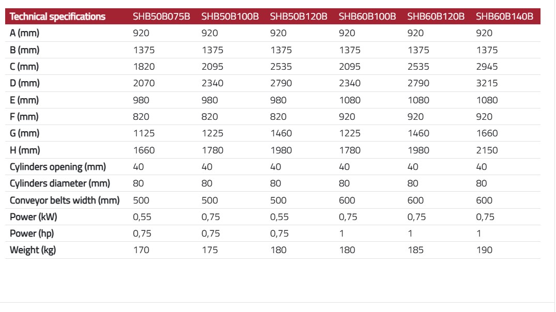This screenshot has height=312, width=556.
Task: Click the 1125 value in row G
Action: coord(144,133)
